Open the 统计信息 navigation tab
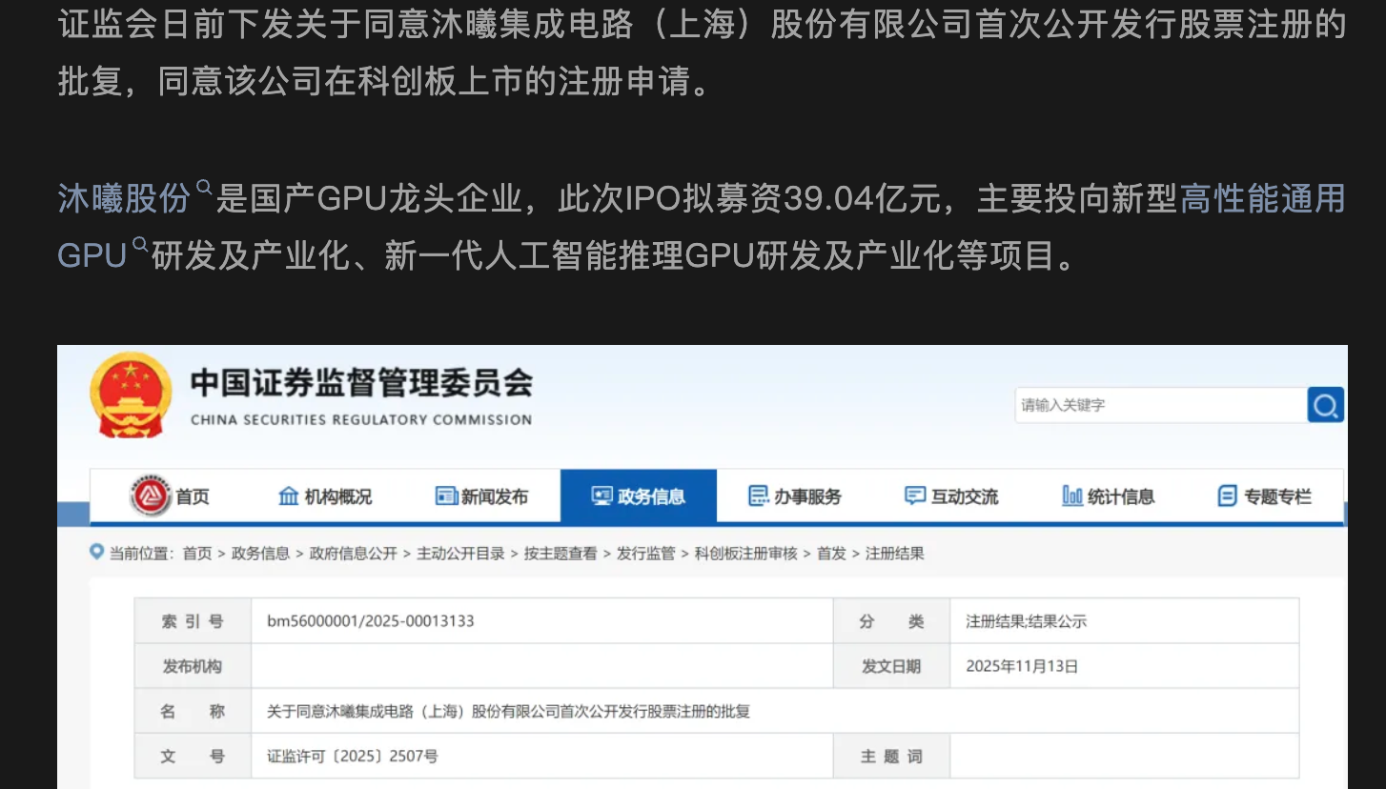Screen dimensions: 1386x789 [1108, 496]
